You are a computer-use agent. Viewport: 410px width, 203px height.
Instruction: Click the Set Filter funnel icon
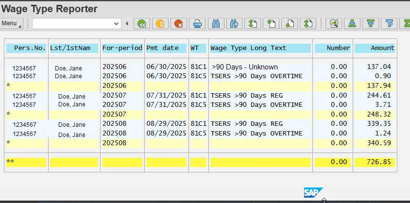pyautogui.click(x=389, y=23)
